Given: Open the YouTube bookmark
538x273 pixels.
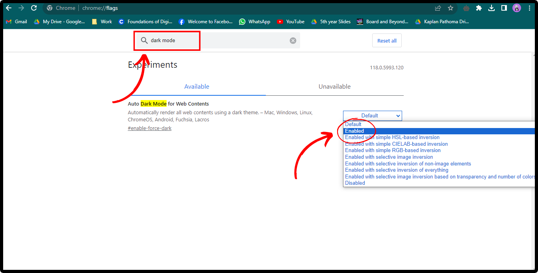Looking at the screenshot, I should (x=291, y=22).
